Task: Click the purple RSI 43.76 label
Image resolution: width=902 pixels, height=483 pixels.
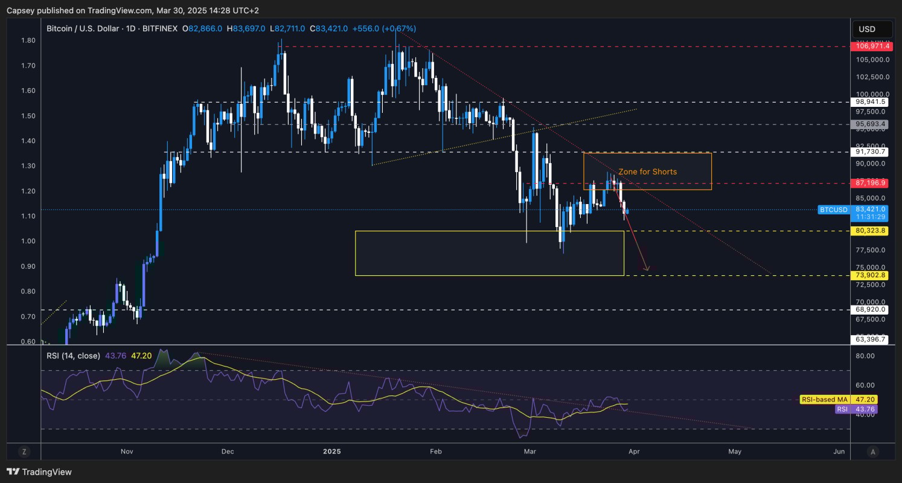Action: coord(842,409)
